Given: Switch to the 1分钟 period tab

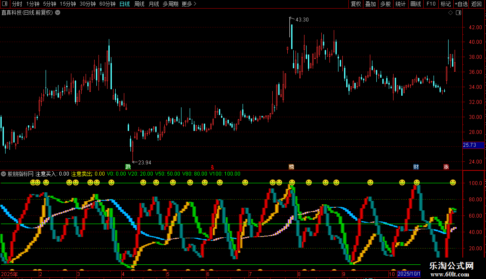Looking at the screenshot, I should [33, 4].
